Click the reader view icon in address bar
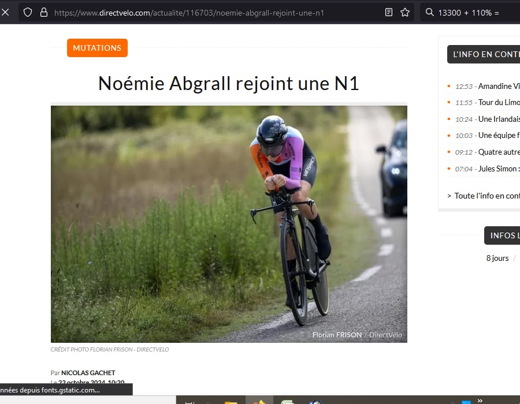520x404 pixels. point(388,12)
